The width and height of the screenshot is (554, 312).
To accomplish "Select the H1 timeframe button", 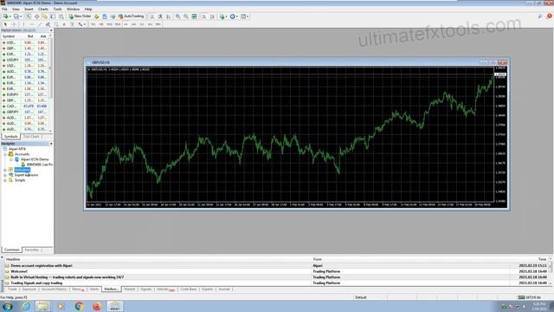I will coord(126,24).
